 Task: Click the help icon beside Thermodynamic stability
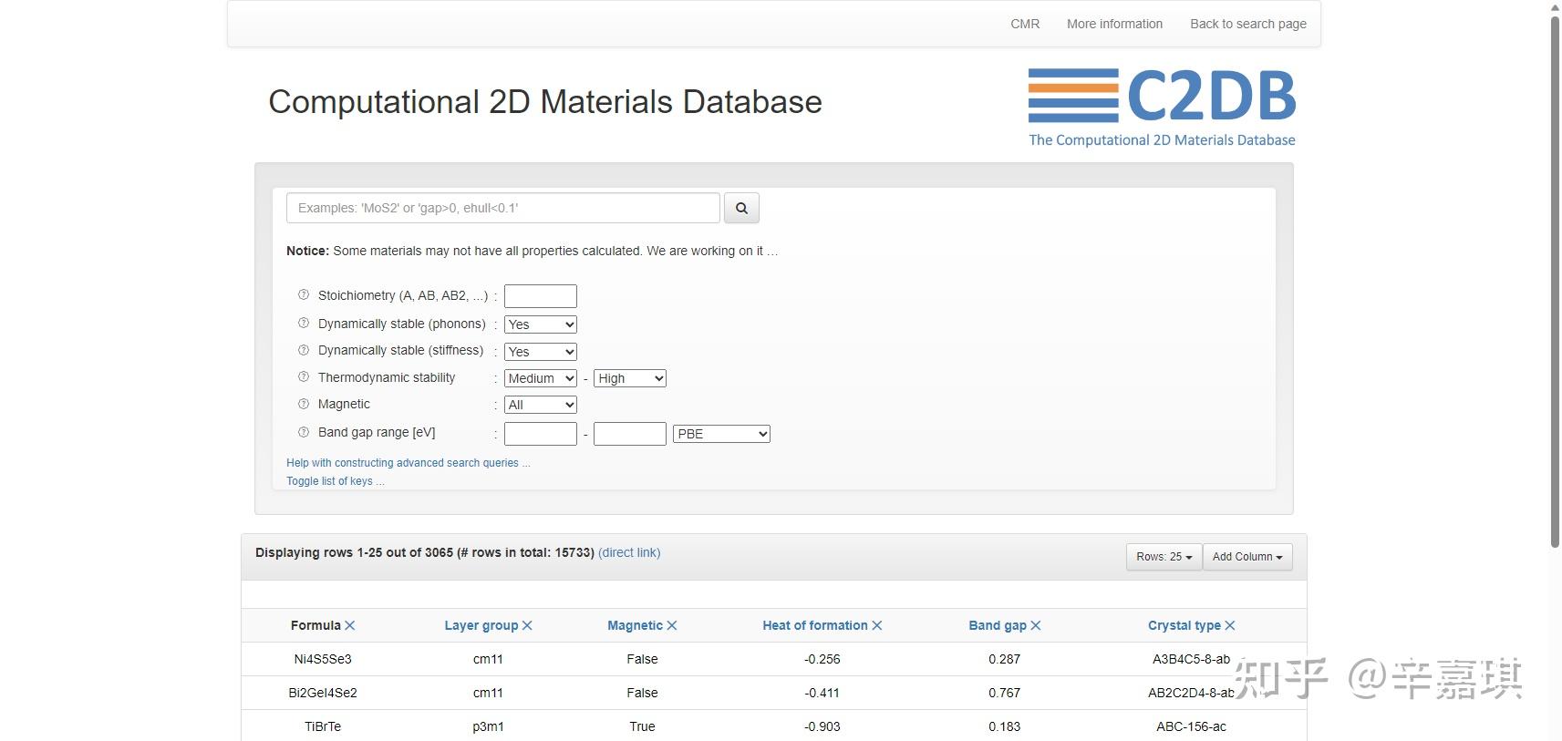click(304, 376)
